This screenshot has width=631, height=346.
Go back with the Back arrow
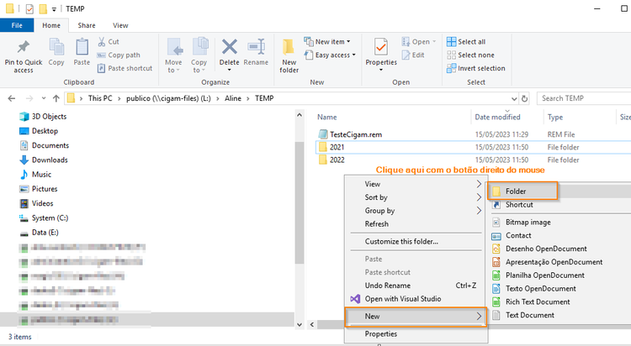coord(12,98)
